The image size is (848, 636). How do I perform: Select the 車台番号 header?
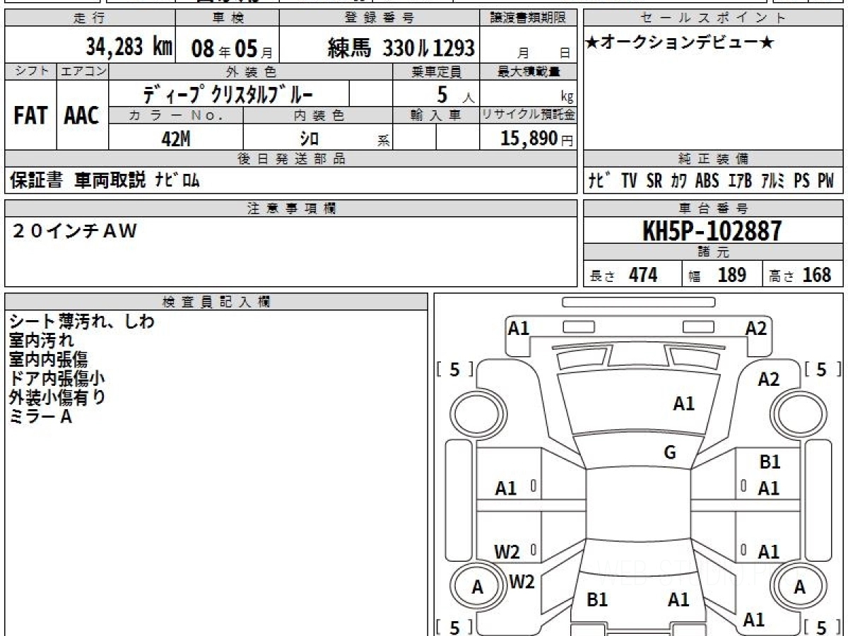point(714,208)
